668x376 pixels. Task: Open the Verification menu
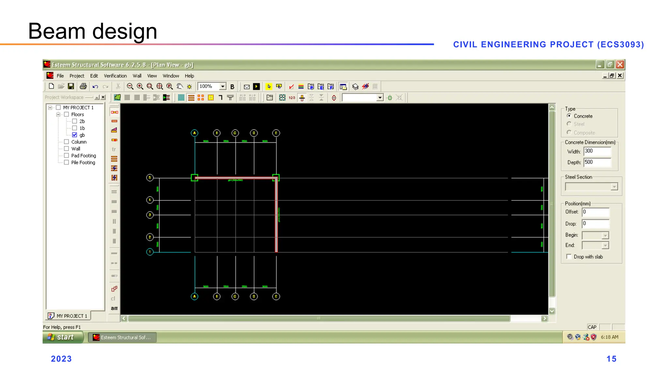115,76
